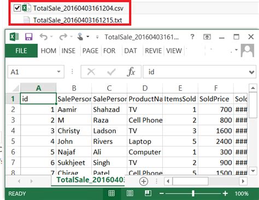Cancel formula entry with X icon

(91, 72)
